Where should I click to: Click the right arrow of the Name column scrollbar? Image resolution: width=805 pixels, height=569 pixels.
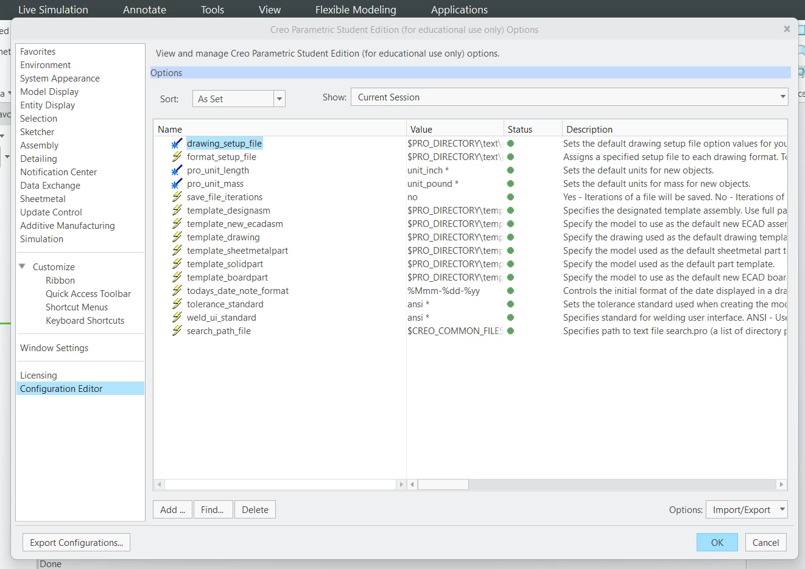[x=401, y=484]
